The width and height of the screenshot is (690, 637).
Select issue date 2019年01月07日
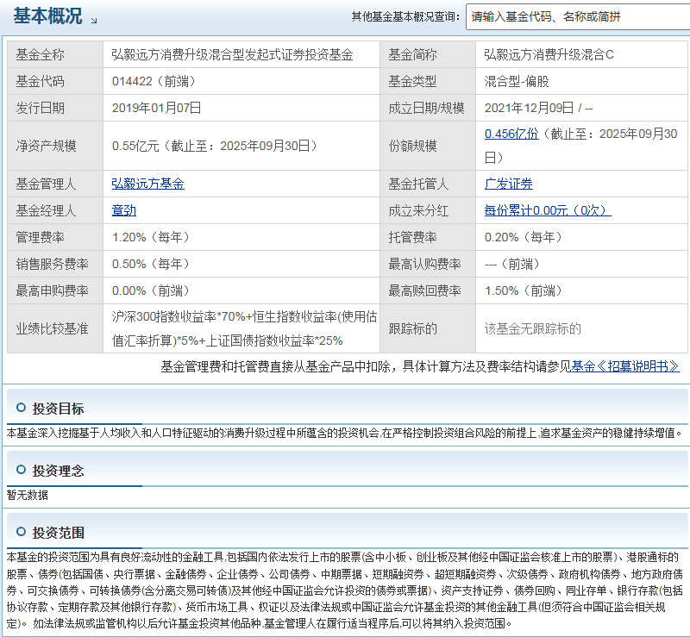[157, 108]
